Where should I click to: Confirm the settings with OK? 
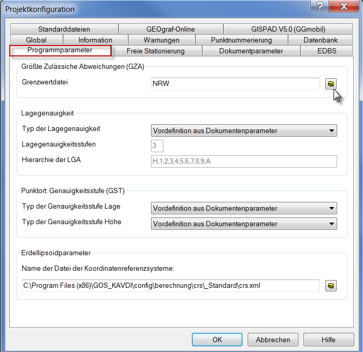coord(217,340)
